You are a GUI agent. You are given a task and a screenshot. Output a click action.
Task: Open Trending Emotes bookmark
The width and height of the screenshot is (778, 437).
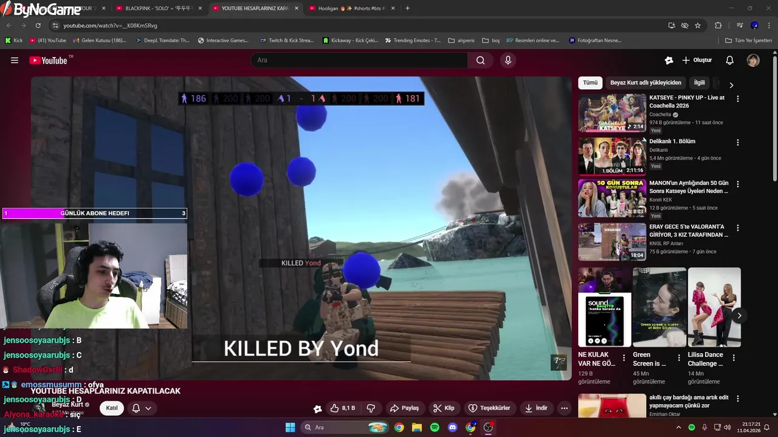click(x=413, y=41)
